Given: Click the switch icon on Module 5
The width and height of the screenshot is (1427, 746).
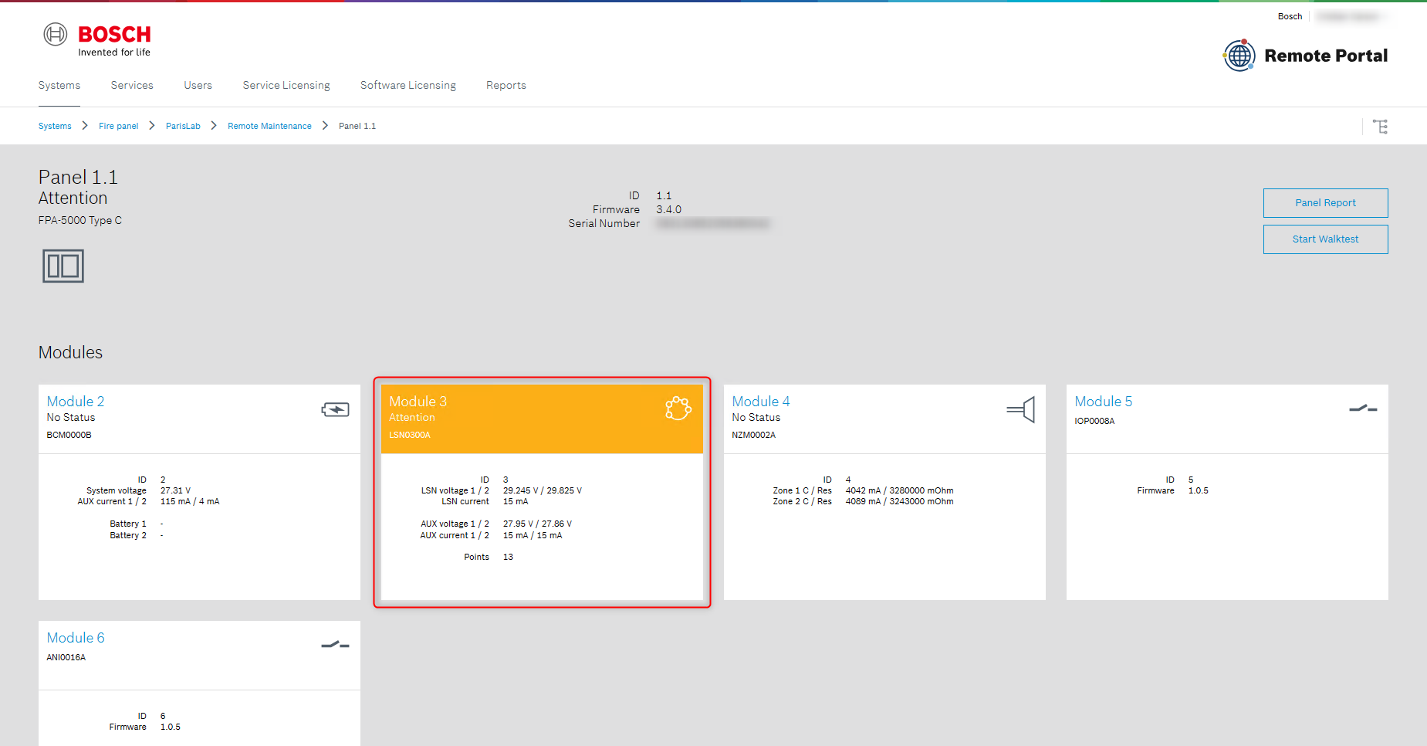Looking at the screenshot, I should click(1363, 409).
